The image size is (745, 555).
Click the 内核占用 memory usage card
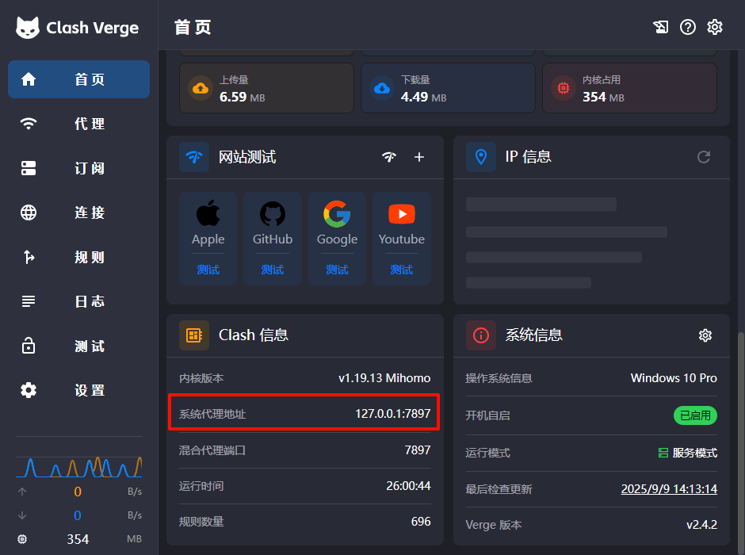(629, 88)
